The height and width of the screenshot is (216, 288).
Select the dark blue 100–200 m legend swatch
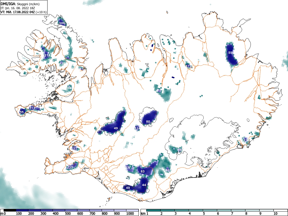pyautogui.click(x=22, y=210)
